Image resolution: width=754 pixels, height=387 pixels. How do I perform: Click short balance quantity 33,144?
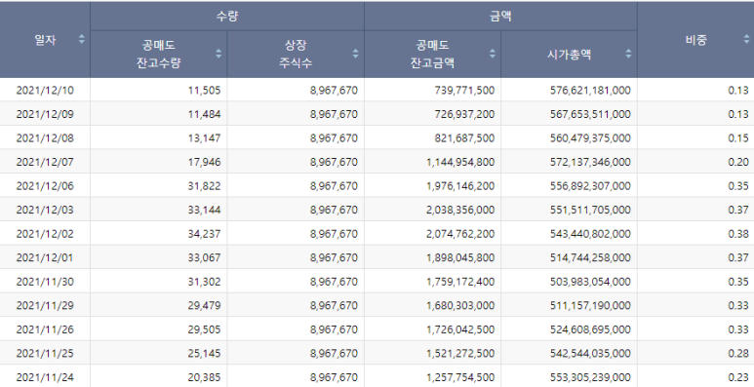pyautogui.click(x=205, y=210)
